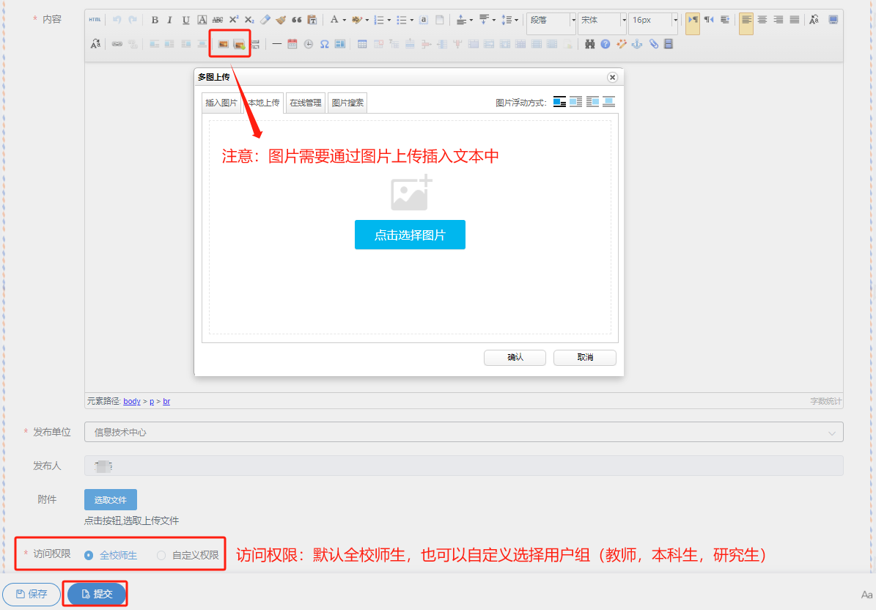Click the 点击选择图片 button

[410, 235]
